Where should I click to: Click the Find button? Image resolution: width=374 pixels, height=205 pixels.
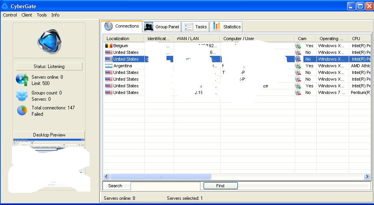coord(221,186)
